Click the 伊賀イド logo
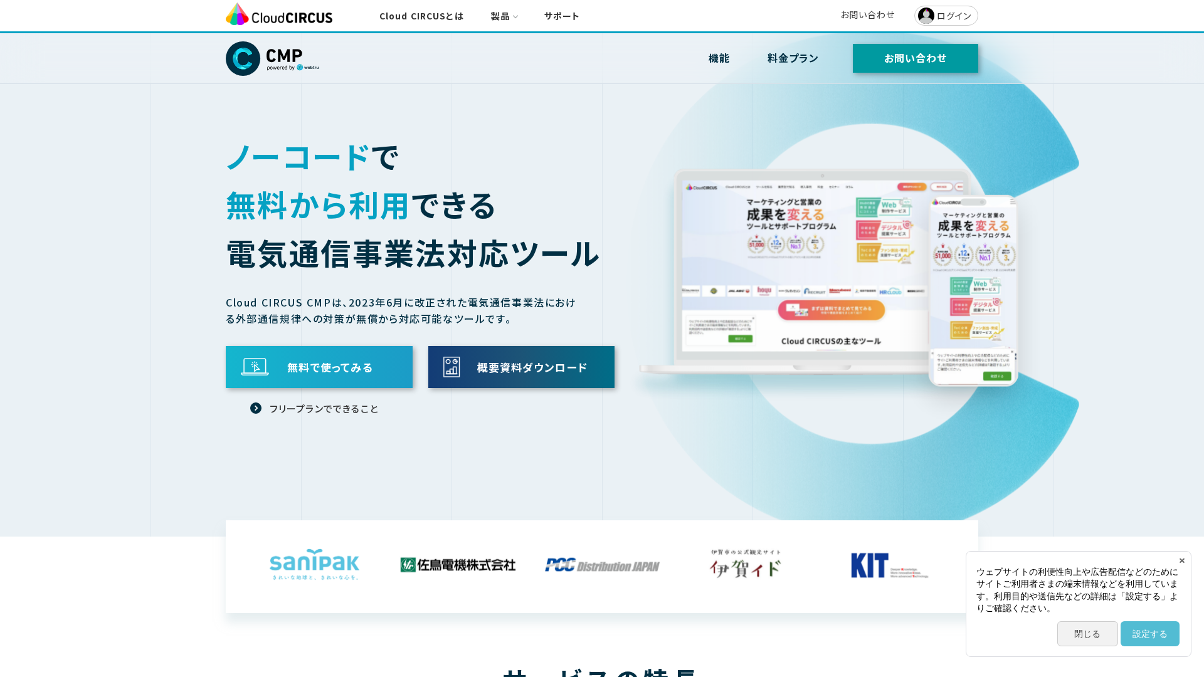 (746, 564)
